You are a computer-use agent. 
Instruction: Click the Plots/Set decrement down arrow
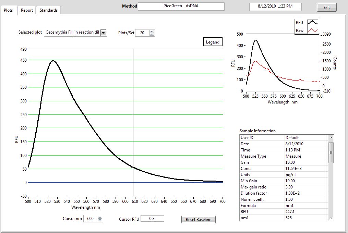(x=152, y=34)
